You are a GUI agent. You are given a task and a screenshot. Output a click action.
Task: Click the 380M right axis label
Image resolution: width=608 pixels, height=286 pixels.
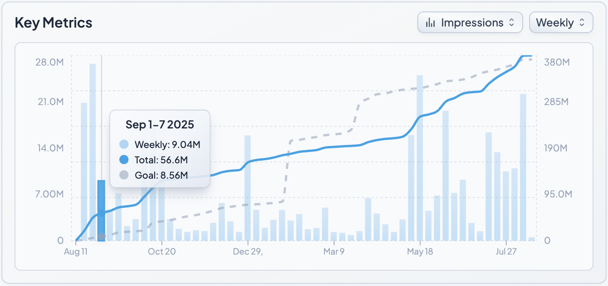click(x=557, y=62)
